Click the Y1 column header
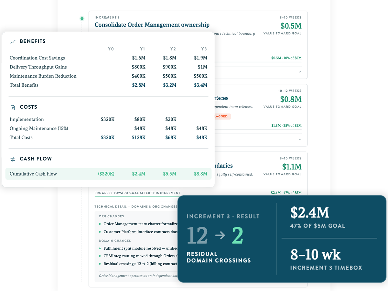The width and height of the screenshot is (388, 291). [x=142, y=49]
